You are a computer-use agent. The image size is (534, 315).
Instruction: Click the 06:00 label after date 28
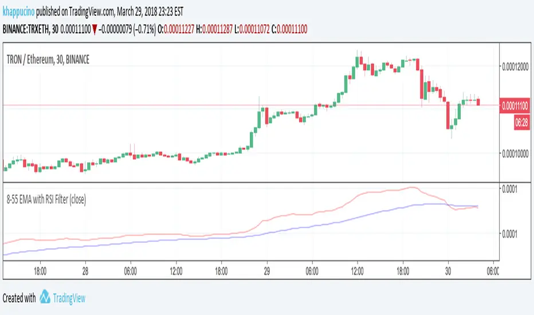(131, 271)
